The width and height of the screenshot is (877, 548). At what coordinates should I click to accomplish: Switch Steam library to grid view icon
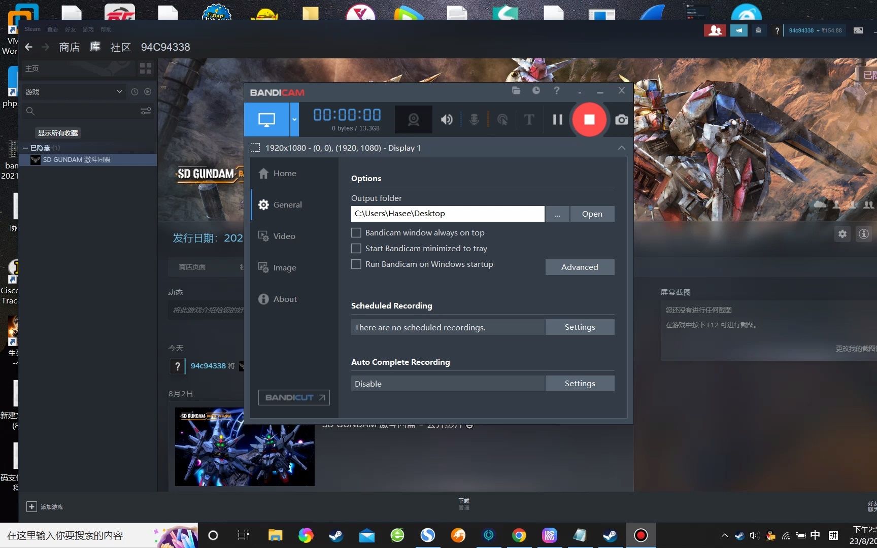pos(146,68)
